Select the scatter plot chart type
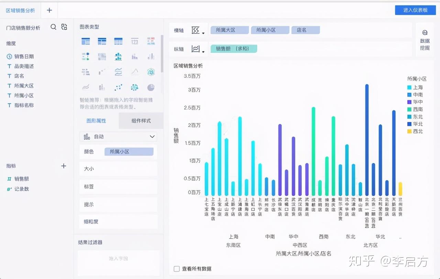This screenshot has width=440, height=279. coord(118,87)
